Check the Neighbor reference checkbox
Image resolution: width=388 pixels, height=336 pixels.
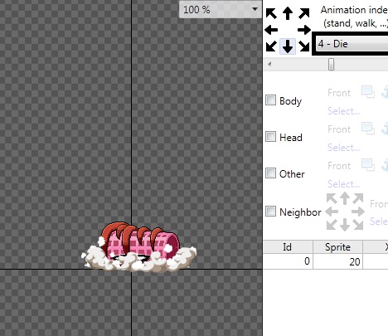click(x=270, y=212)
